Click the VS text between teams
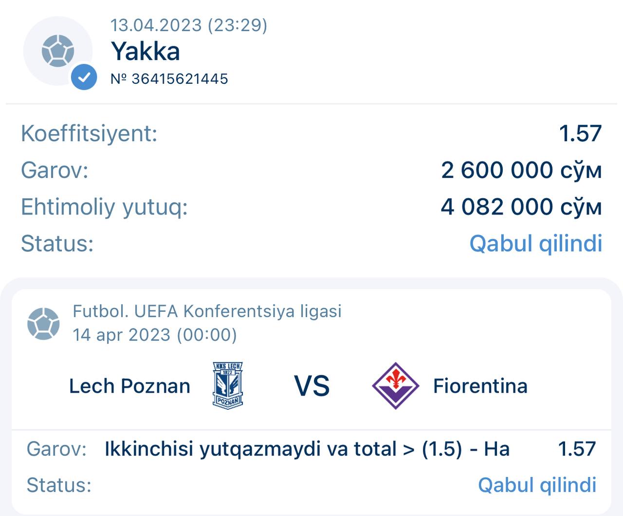 pyautogui.click(x=311, y=386)
